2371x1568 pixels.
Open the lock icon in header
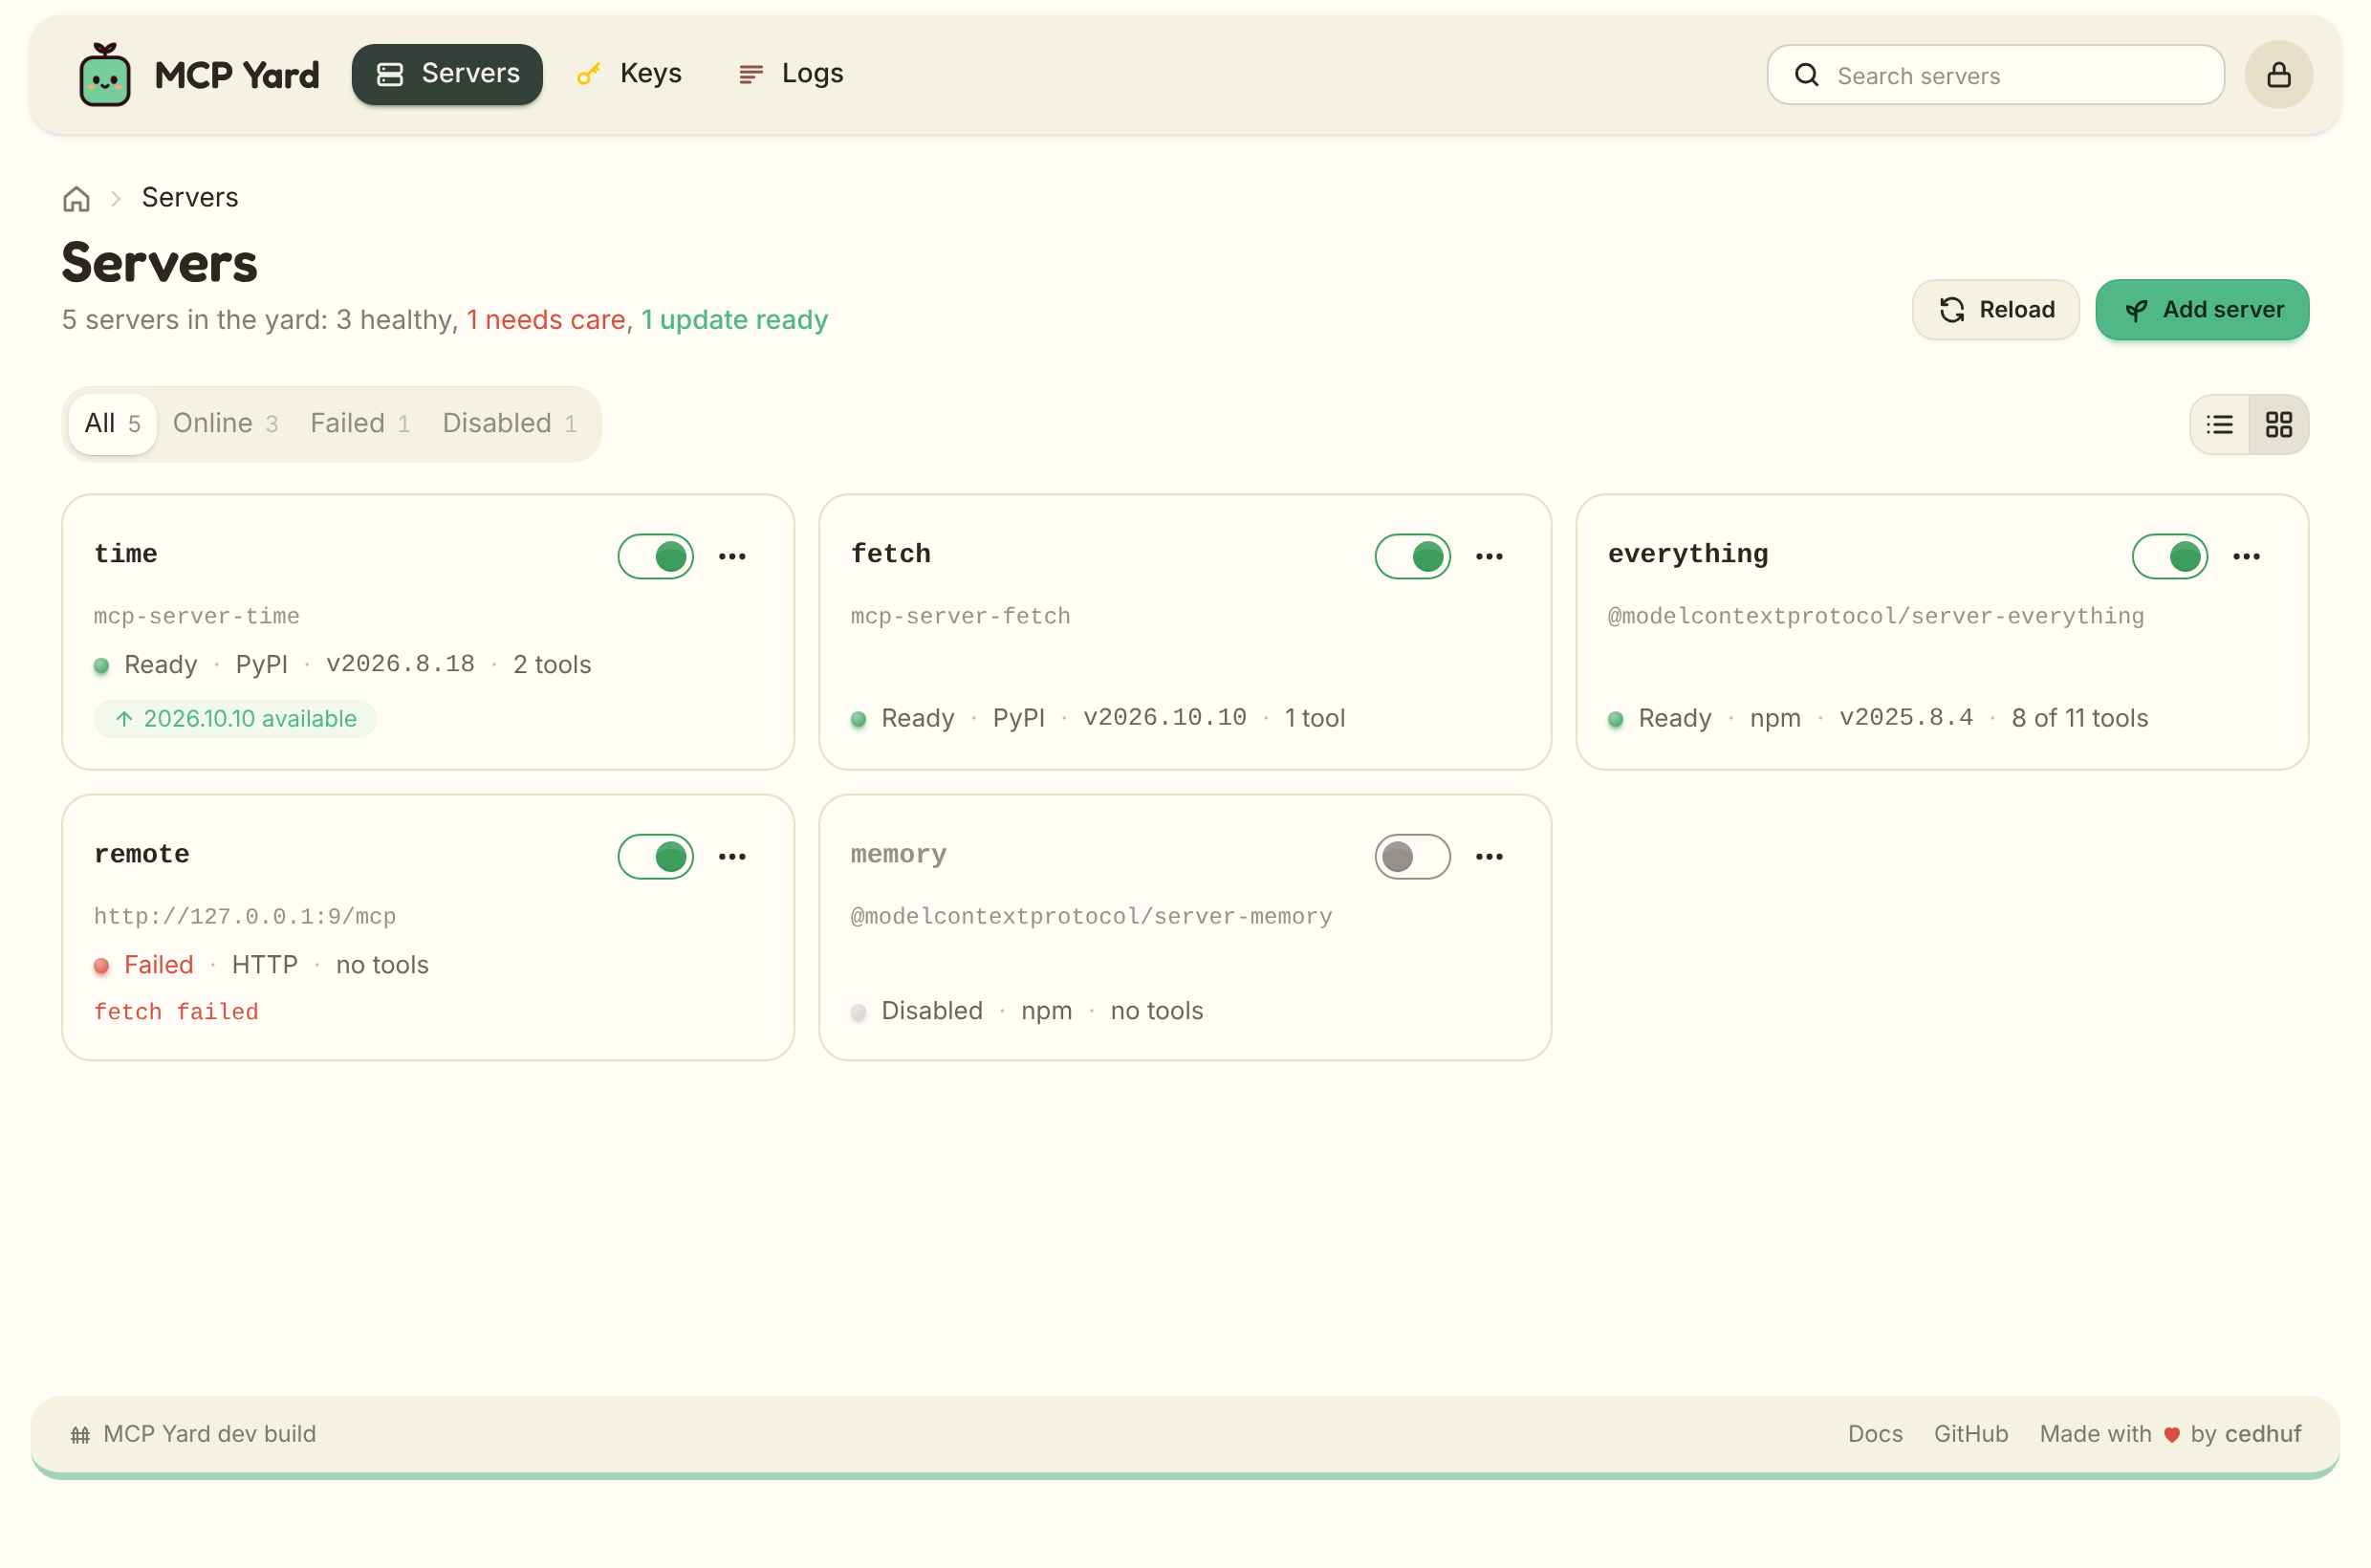pyautogui.click(x=2279, y=75)
